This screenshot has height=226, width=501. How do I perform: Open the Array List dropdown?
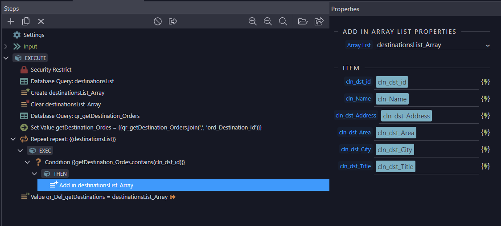[x=433, y=45]
